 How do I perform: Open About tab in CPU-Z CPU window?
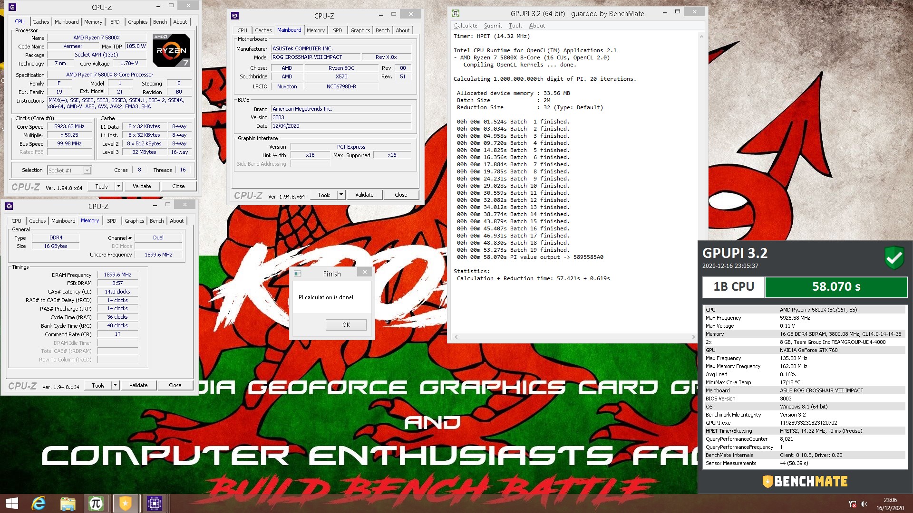180,22
